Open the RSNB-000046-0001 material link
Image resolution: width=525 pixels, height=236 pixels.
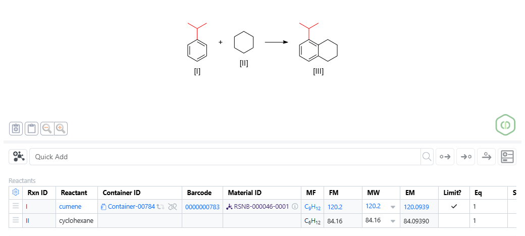tap(261, 207)
